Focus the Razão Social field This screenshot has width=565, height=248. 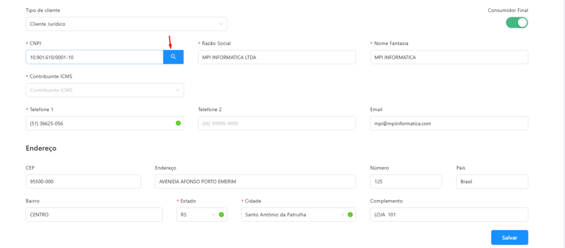[276, 57]
